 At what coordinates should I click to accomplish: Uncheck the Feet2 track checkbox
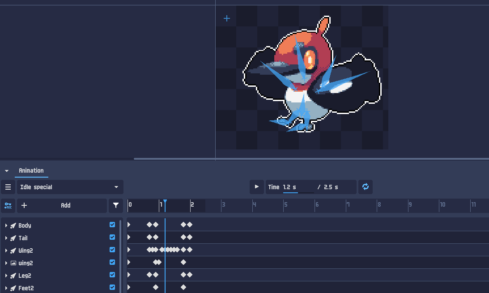(x=112, y=287)
